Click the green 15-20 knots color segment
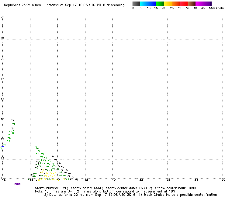 pyautogui.click(x=160, y=4)
